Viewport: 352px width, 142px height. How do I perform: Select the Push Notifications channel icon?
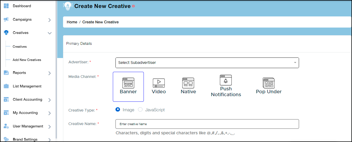226,80
